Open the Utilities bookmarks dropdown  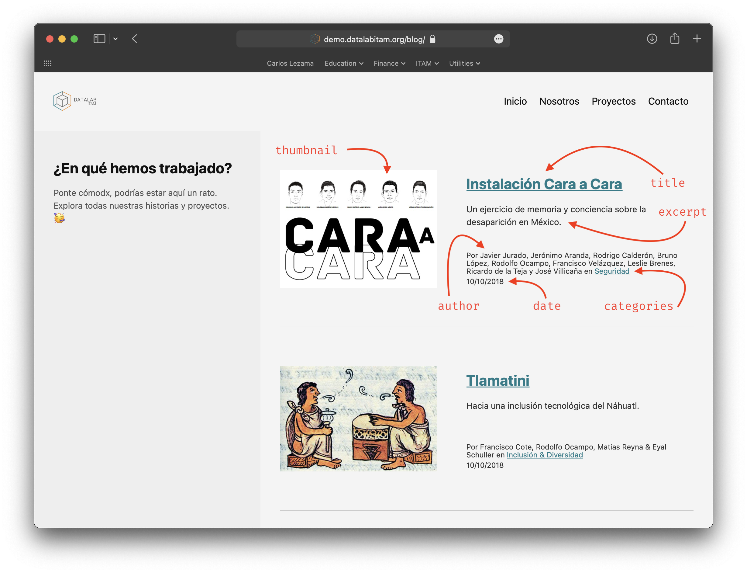click(x=464, y=64)
